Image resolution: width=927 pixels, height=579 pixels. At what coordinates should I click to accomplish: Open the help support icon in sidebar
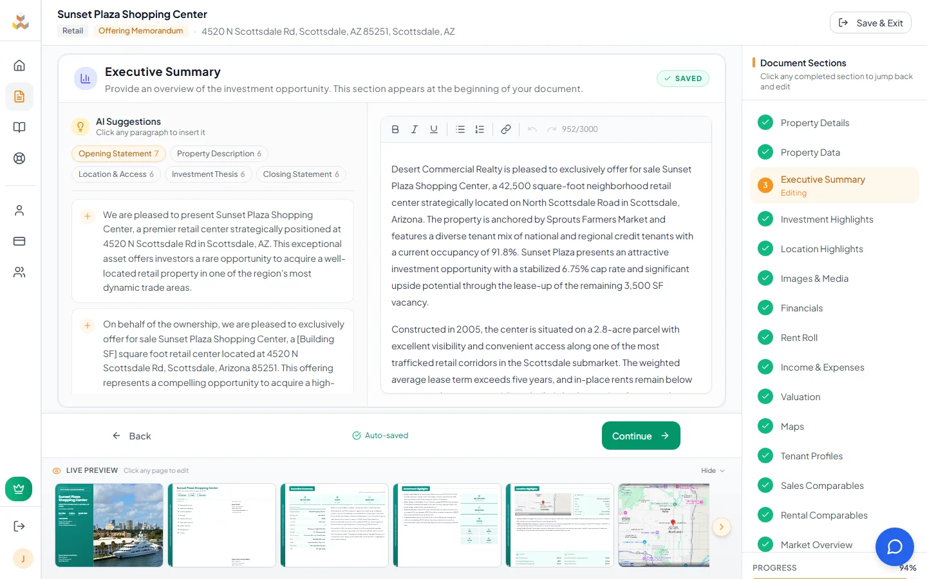20,158
